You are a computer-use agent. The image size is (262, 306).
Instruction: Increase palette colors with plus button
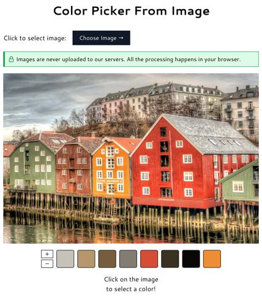(x=47, y=254)
